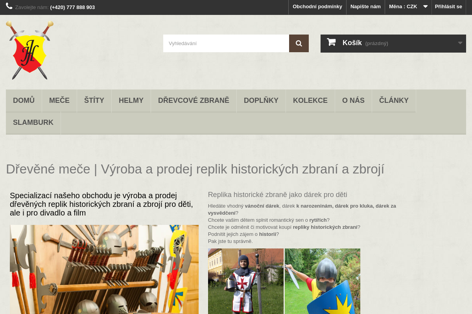Click the phone icon in the top bar
This screenshot has height=314, width=472.
tap(9, 7)
